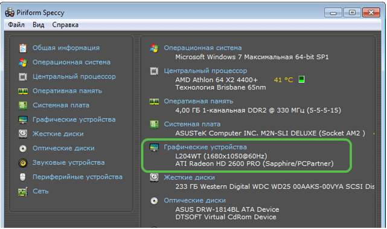This screenshot has width=387, height=229.
Task: Click the green CPU temperature indicator icon
Action: click(x=301, y=80)
